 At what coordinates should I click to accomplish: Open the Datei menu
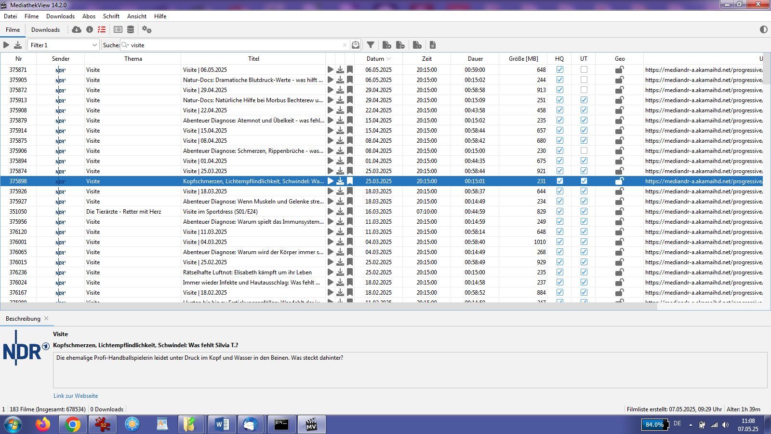point(10,16)
